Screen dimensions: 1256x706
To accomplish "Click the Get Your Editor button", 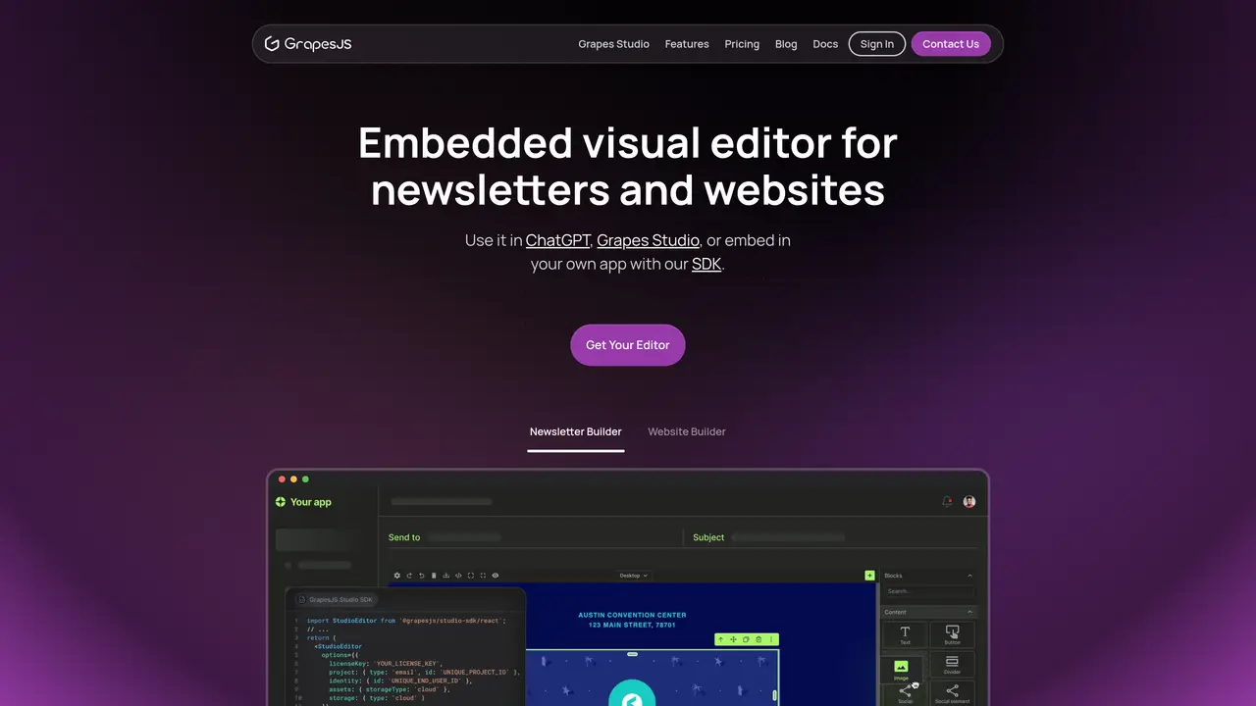I will (x=628, y=345).
